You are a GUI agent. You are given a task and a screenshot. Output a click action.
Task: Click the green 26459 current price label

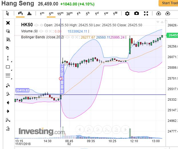(x=172, y=35)
